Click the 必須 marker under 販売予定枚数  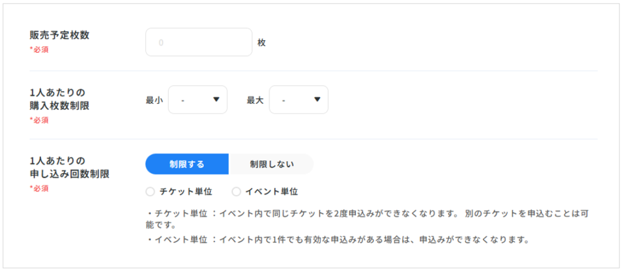pos(39,50)
